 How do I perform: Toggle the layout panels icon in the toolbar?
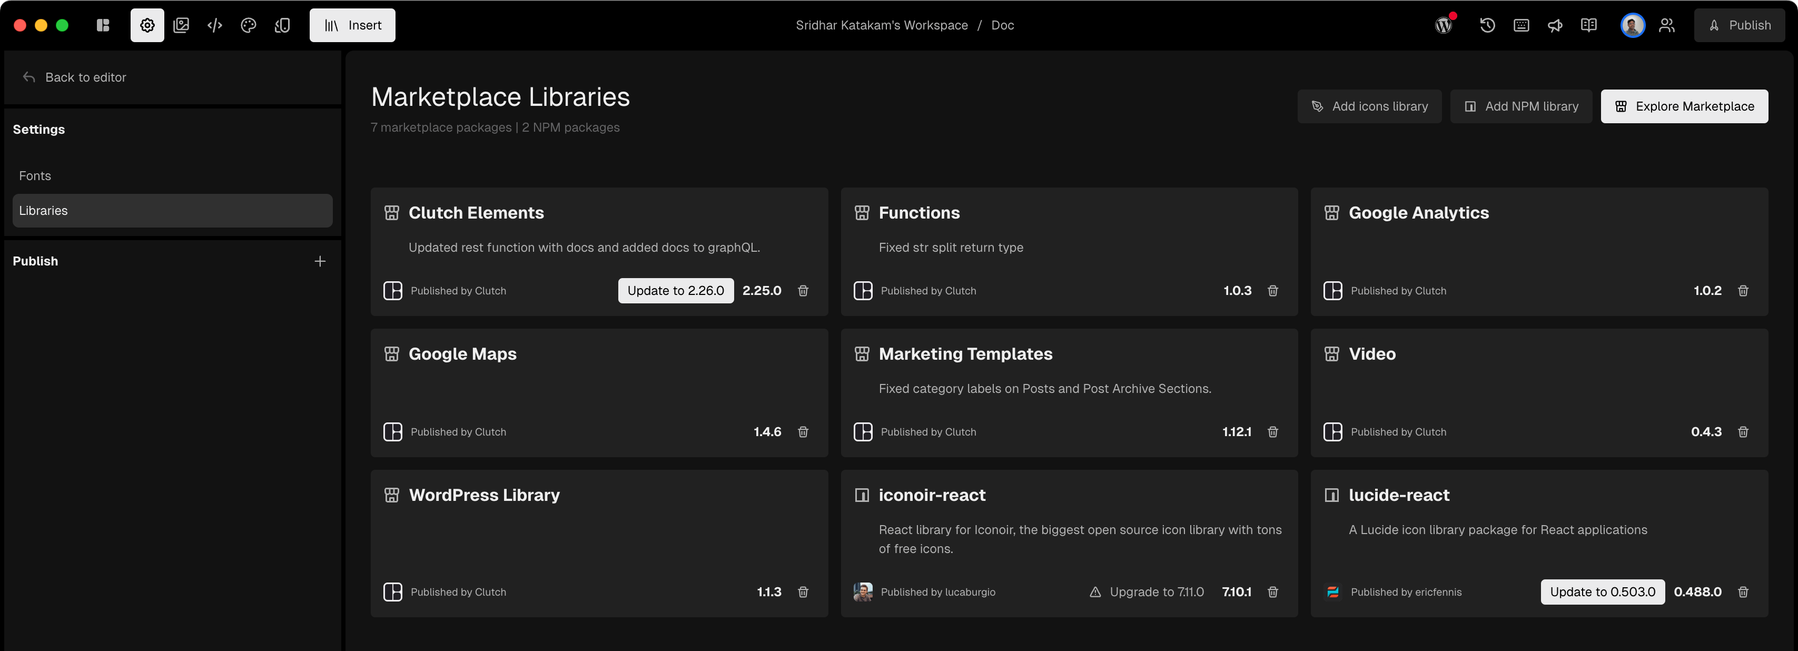tap(103, 25)
